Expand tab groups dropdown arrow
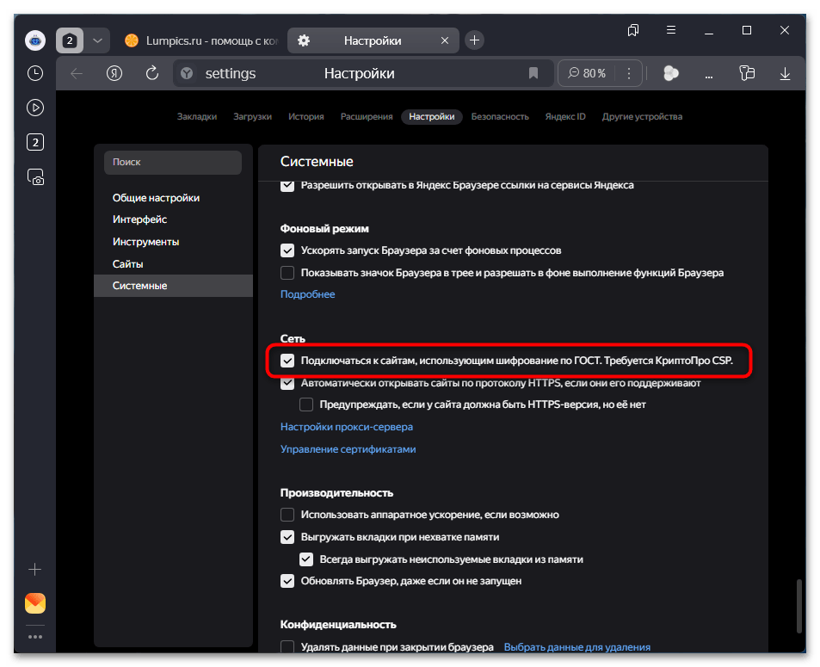 click(97, 40)
